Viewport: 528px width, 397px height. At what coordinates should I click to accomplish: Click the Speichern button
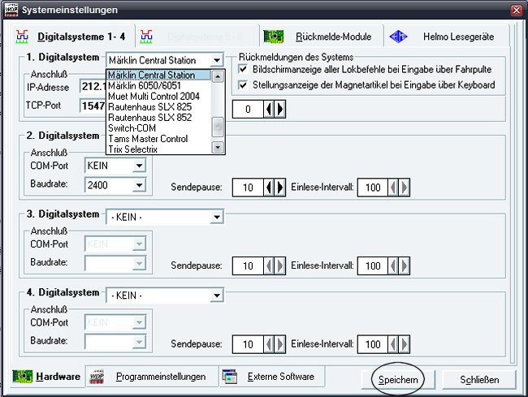click(x=398, y=379)
